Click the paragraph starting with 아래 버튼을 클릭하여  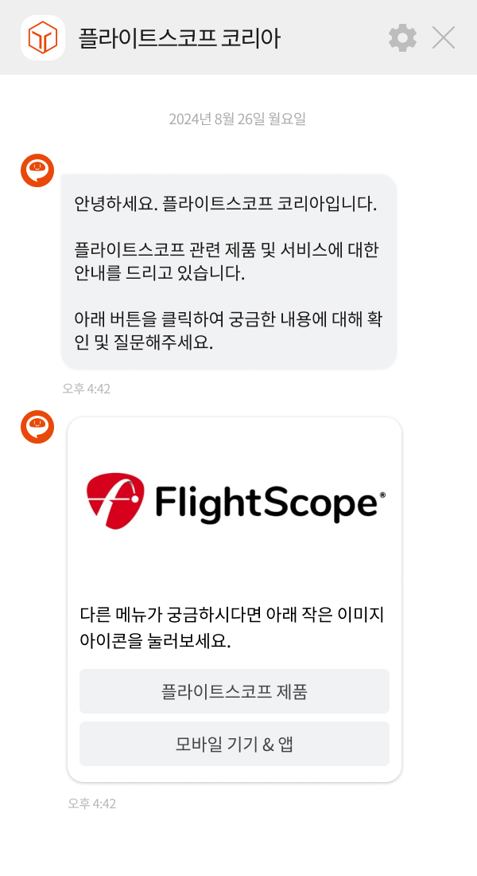(x=227, y=330)
